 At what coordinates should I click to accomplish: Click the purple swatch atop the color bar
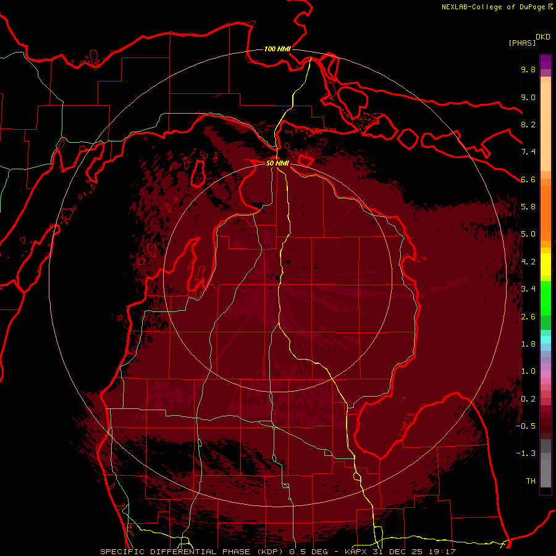[x=545, y=62]
